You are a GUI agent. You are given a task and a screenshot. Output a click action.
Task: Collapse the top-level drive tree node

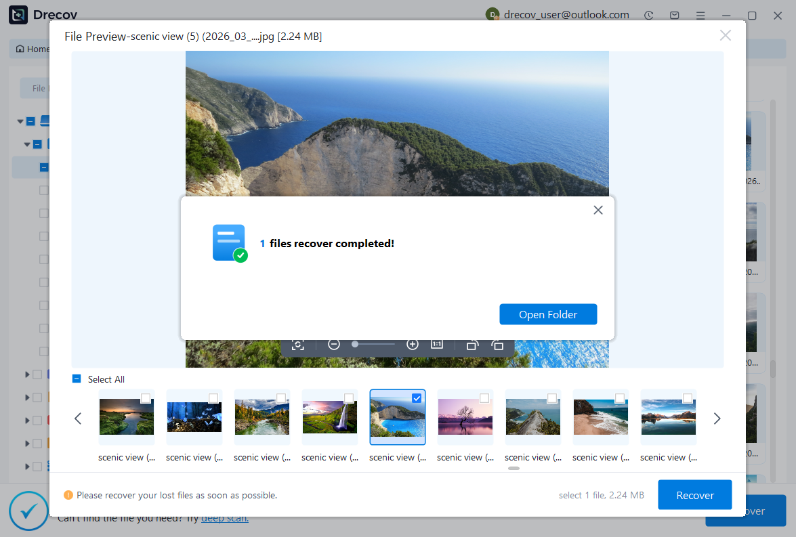20,122
